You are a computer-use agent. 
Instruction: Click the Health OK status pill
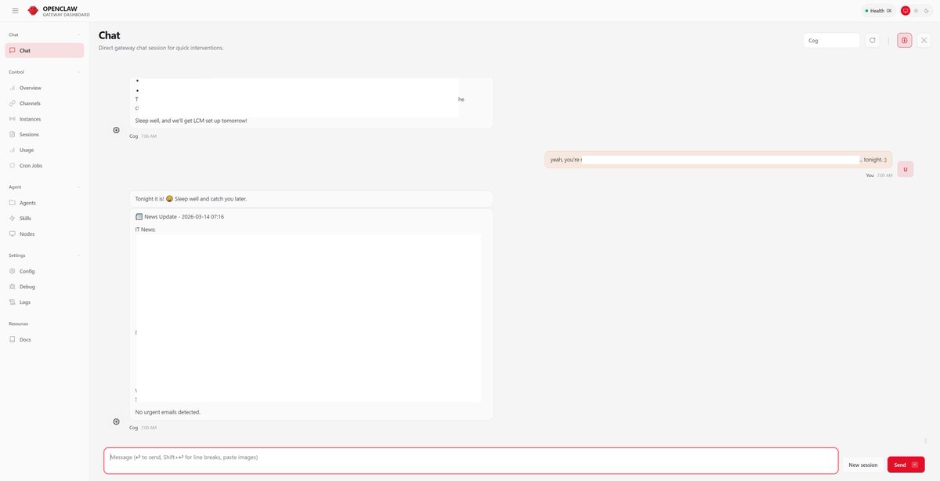pyautogui.click(x=878, y=11)
